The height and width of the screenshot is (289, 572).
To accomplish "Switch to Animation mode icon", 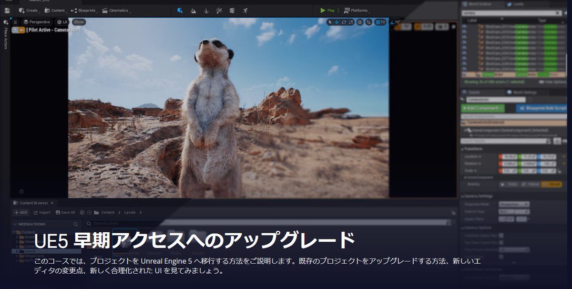I will click(245, 10).
